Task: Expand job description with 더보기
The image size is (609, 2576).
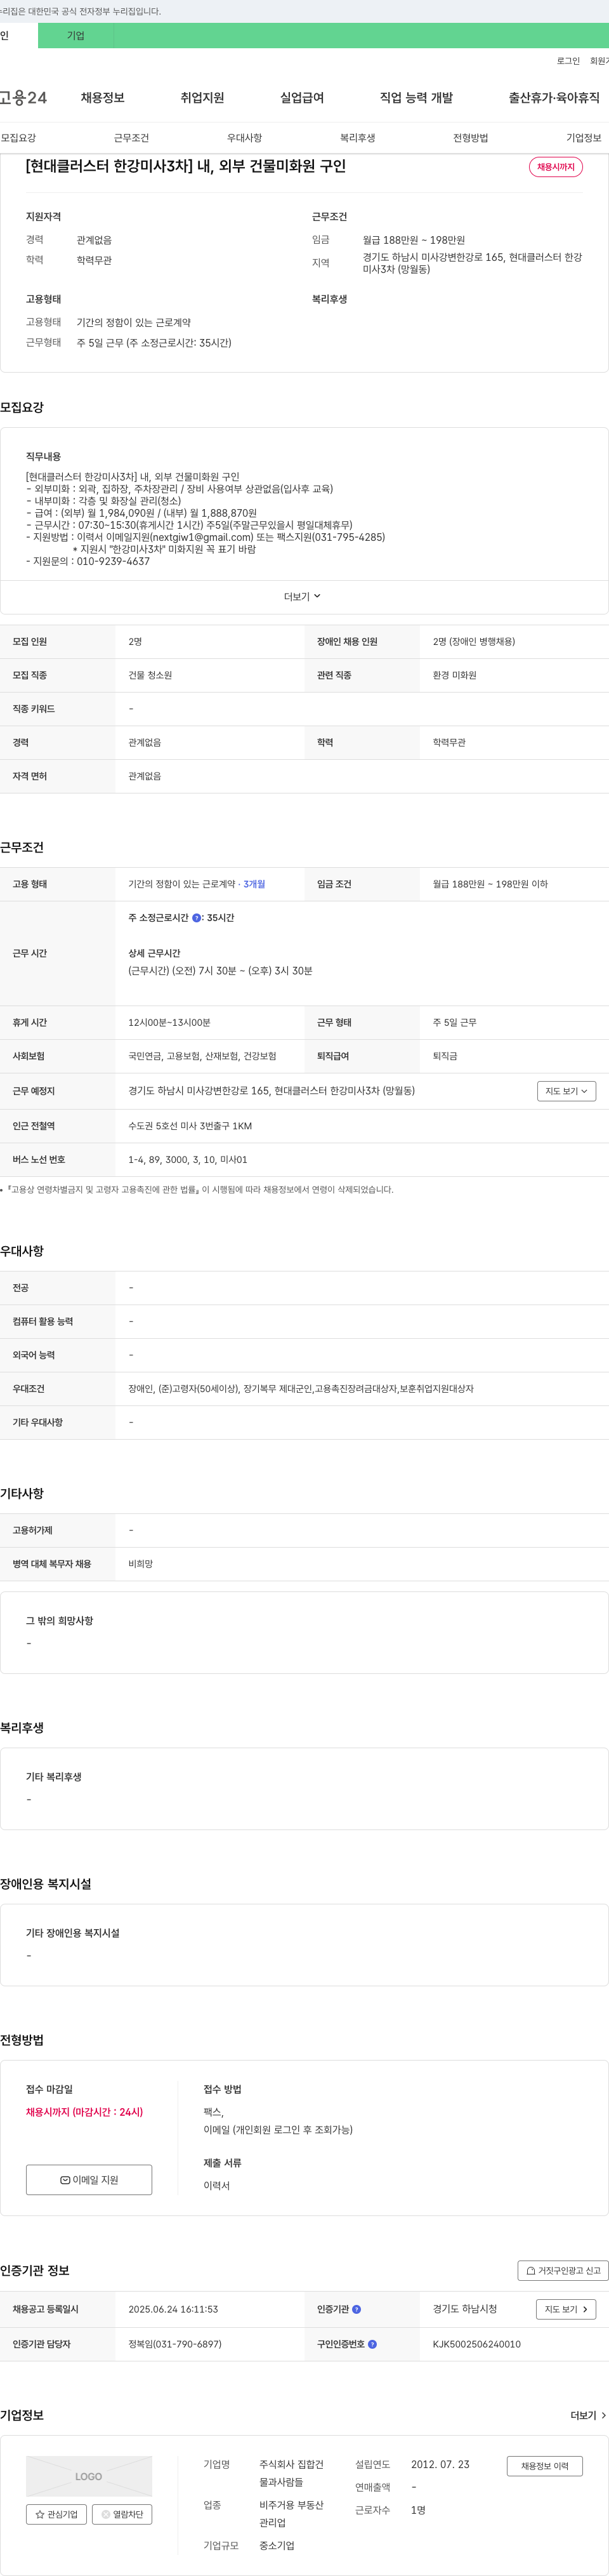Action: [x=303, y=597]
